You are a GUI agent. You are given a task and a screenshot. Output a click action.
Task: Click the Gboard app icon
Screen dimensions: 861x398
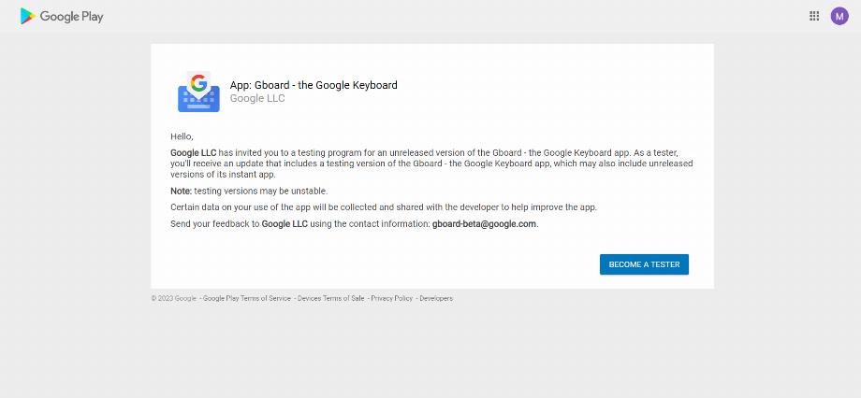pos(198,92)
